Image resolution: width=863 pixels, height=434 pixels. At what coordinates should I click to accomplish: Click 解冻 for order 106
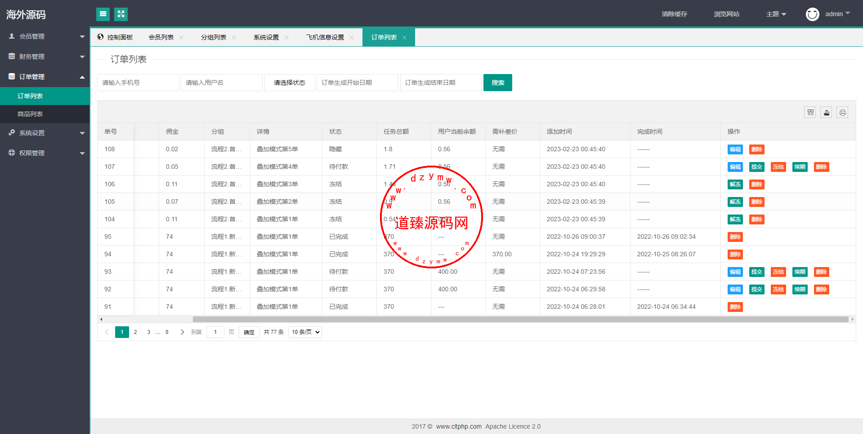735,184
